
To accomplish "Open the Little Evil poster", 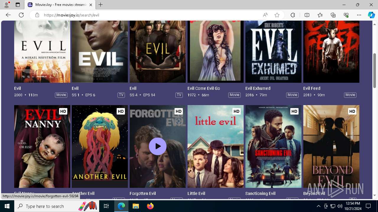I will [x=216, y=146].
